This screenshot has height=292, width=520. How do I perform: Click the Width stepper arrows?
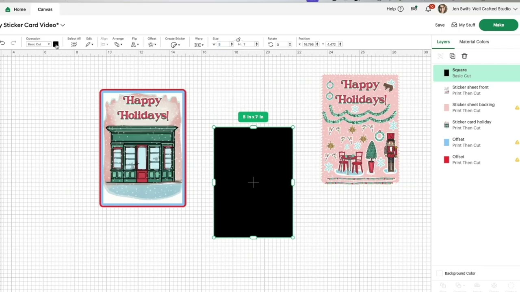232,44
